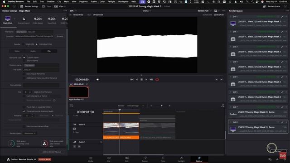
Task: Switch to Video settings tab
Action: (17, 51)
